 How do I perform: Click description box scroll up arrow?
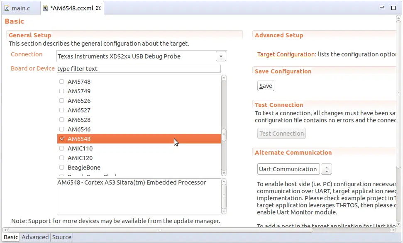click(x=224, y=181)
